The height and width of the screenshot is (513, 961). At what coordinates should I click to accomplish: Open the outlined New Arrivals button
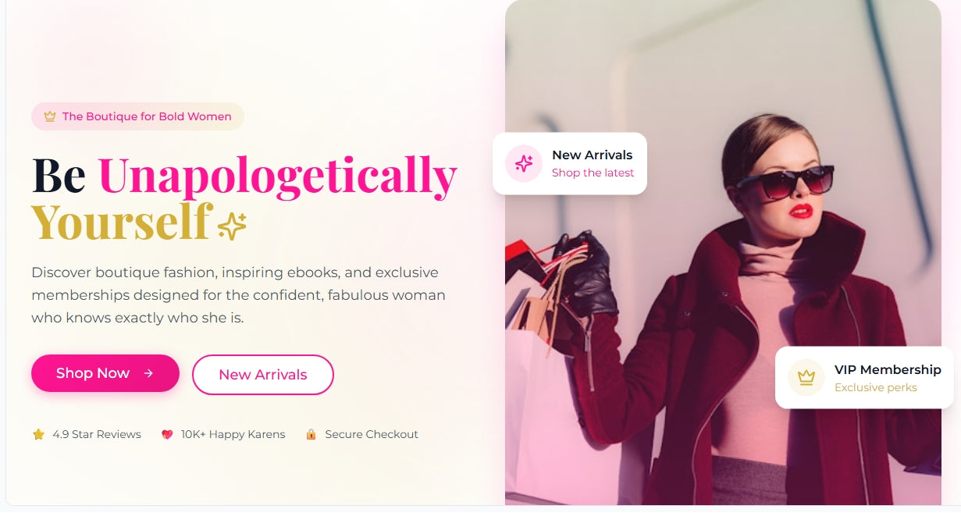(x=262, y=375)
